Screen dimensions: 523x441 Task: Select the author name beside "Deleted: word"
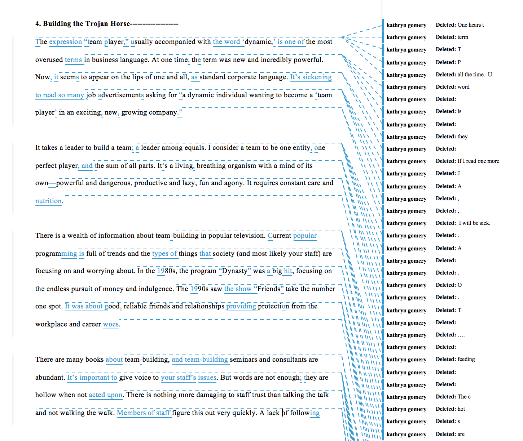tap(406, 87)
